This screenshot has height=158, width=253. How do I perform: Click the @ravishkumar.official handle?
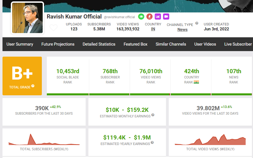pyautogui.click(x=119, y=17)
